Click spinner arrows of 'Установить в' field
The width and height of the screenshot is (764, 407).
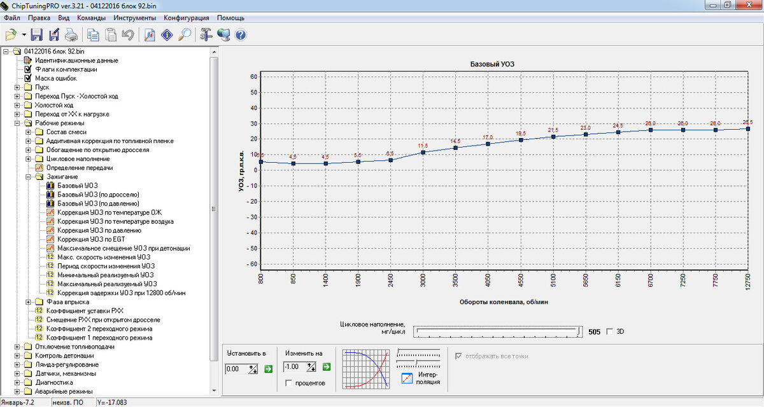pos(253,368)
